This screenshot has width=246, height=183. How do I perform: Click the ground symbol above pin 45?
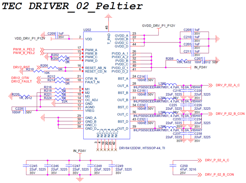(108, 16)
